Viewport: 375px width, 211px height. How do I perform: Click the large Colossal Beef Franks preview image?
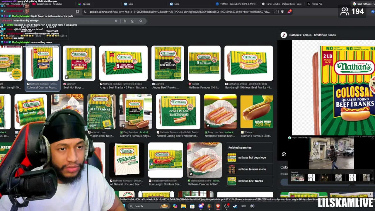tap(333, 88)
